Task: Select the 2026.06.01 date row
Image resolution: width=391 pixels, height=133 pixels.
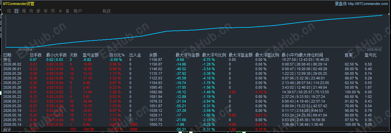Action: [196, 69]
